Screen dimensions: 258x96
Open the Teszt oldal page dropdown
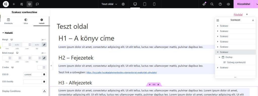109,4
